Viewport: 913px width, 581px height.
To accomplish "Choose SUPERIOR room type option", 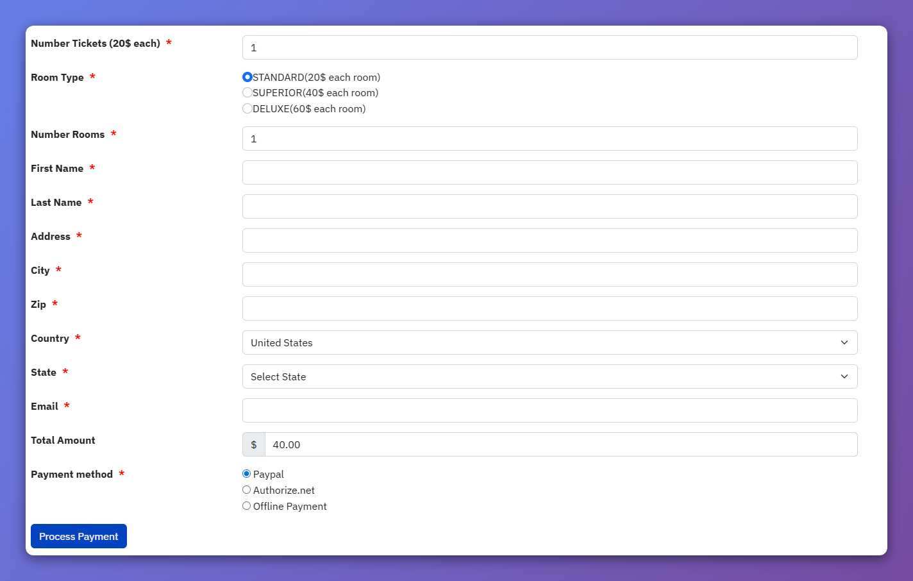I will click(247, 92).
